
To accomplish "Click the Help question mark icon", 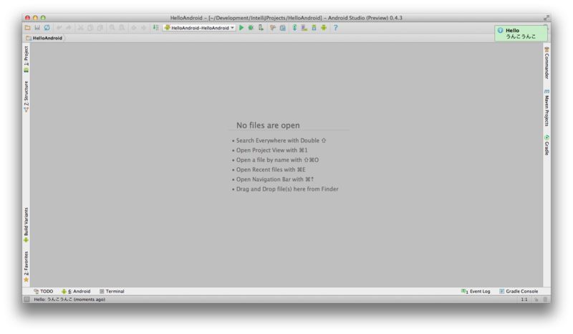I will 335,28.
